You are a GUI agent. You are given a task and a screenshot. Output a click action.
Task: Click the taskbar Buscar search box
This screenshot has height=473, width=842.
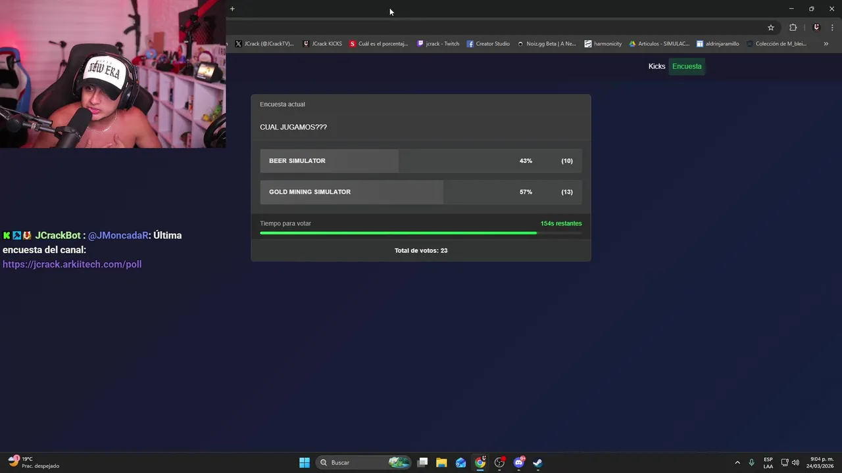coord(364,462)
